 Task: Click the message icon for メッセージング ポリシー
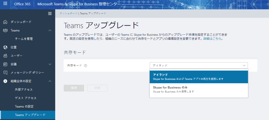coord(5,73)
